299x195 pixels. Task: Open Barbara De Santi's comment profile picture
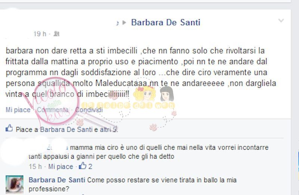tap(15, 185)
